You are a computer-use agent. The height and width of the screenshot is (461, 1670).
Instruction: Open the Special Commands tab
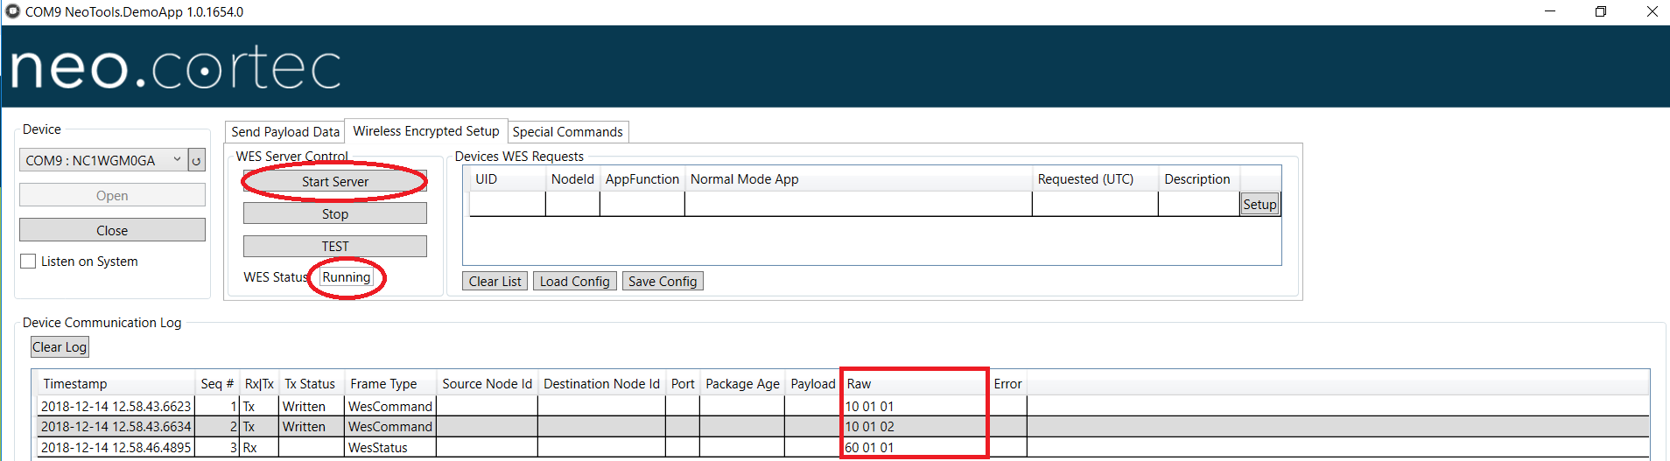click(x=568, y=131)
